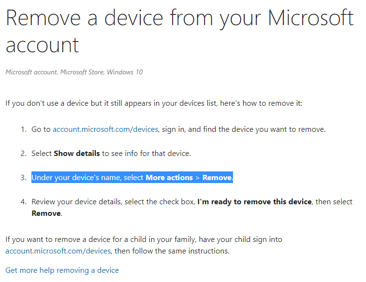Image resolution: width=366 pixels, height=282 pixels.
Task: Click list number 1
Action: tap(24, 129)
